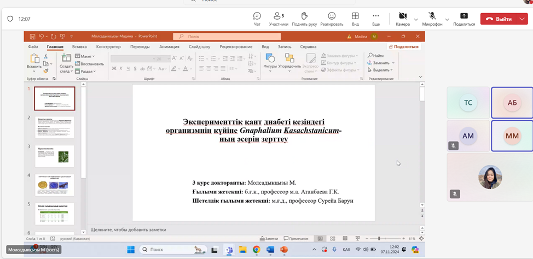Click the Восстановить reset button
Screen dimensions: 533x259
click(x=89, y=63)
